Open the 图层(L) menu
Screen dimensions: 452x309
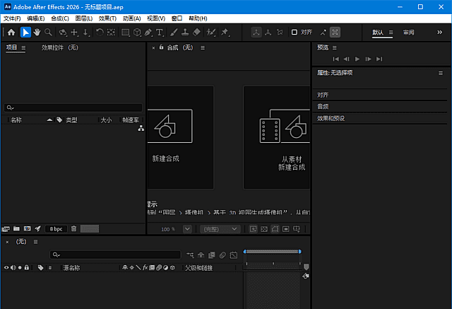click(x=84, y=18)
